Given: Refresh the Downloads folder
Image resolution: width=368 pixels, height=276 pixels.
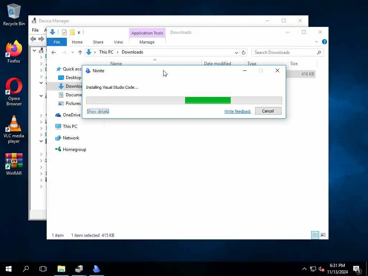Looking at the screenshot, I should tap(244, 52).
